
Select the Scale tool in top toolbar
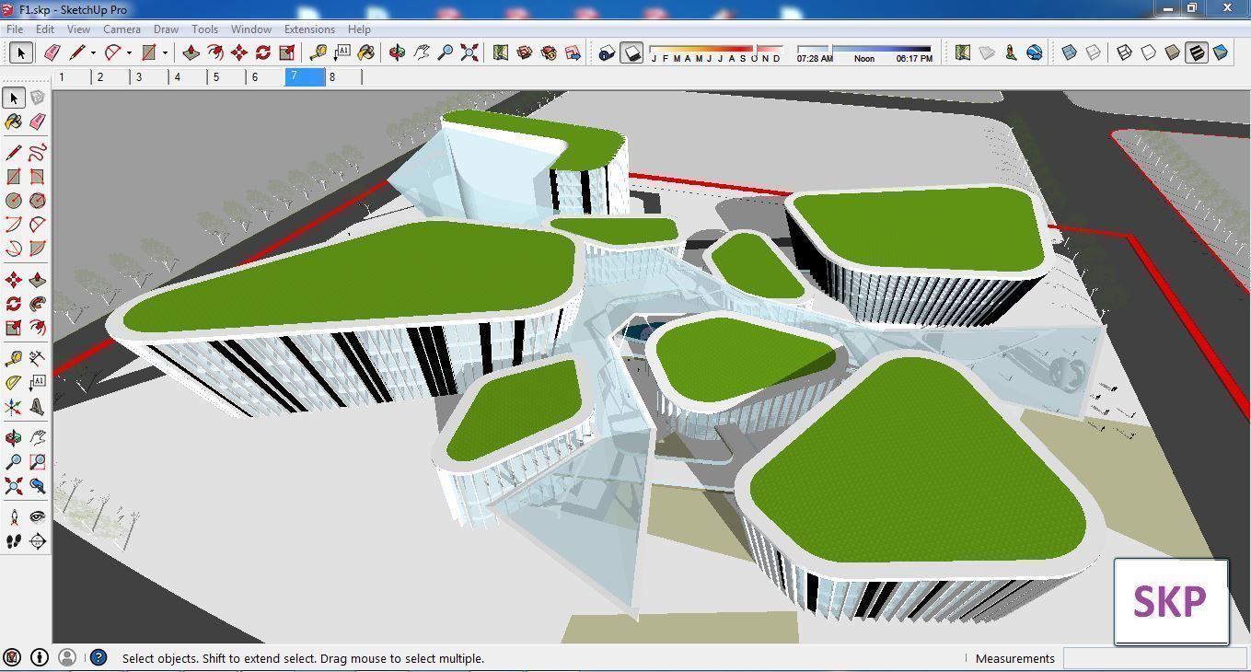tap(286, 53)
